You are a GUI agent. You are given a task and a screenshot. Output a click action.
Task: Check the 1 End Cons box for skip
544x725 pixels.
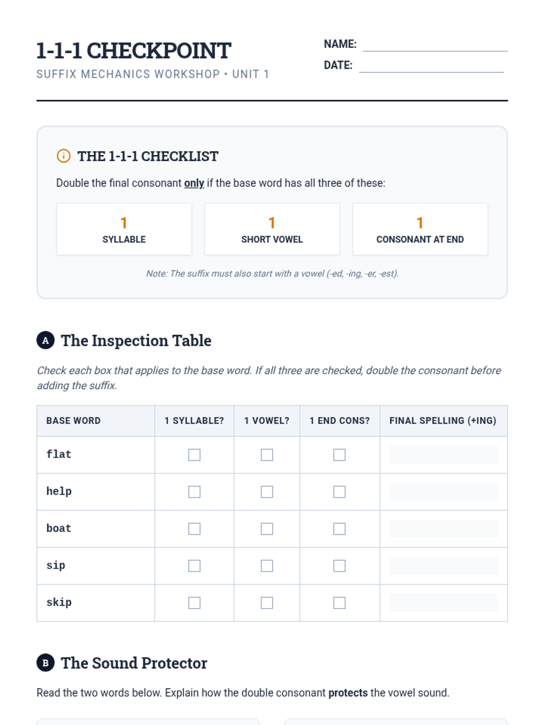[339, 603]
